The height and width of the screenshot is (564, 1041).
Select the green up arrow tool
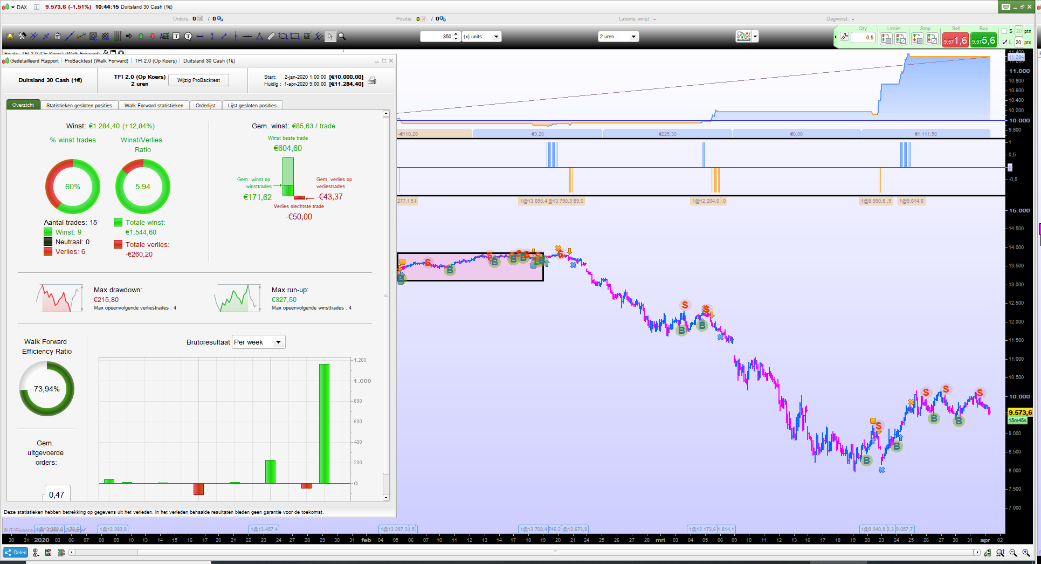(x=141, y=37)
